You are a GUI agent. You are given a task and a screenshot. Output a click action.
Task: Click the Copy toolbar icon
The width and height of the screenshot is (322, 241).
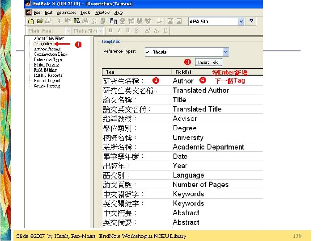(68, 21)
